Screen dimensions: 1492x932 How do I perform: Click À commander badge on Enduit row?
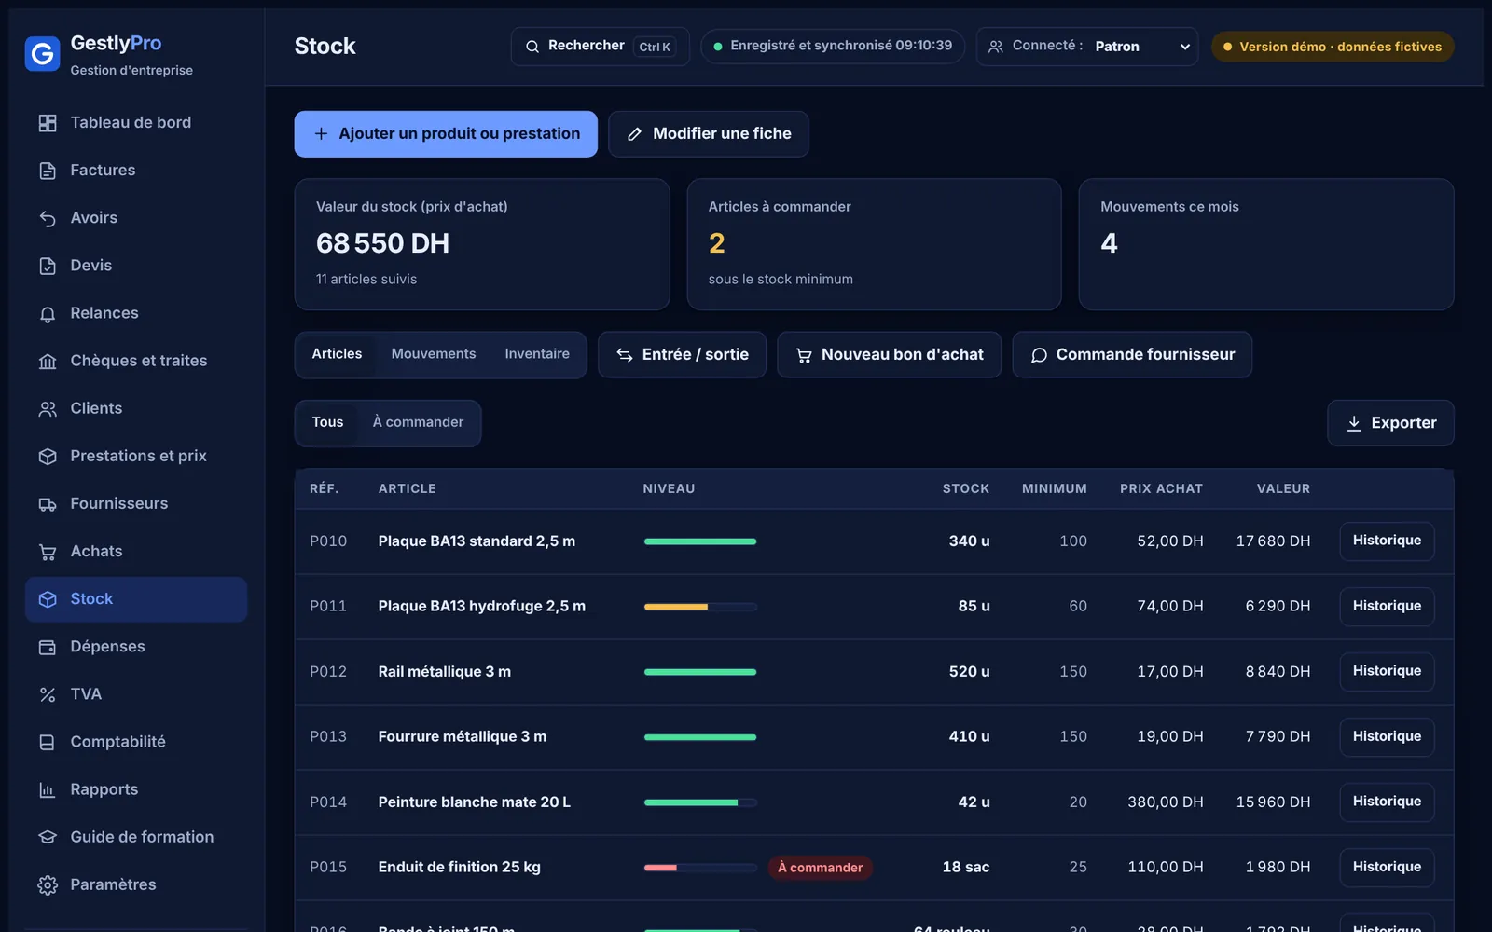[821, 868]
